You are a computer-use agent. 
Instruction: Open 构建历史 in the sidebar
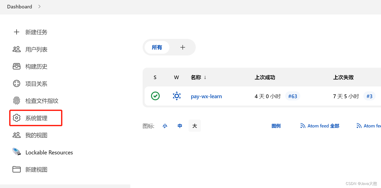[36, 66]
